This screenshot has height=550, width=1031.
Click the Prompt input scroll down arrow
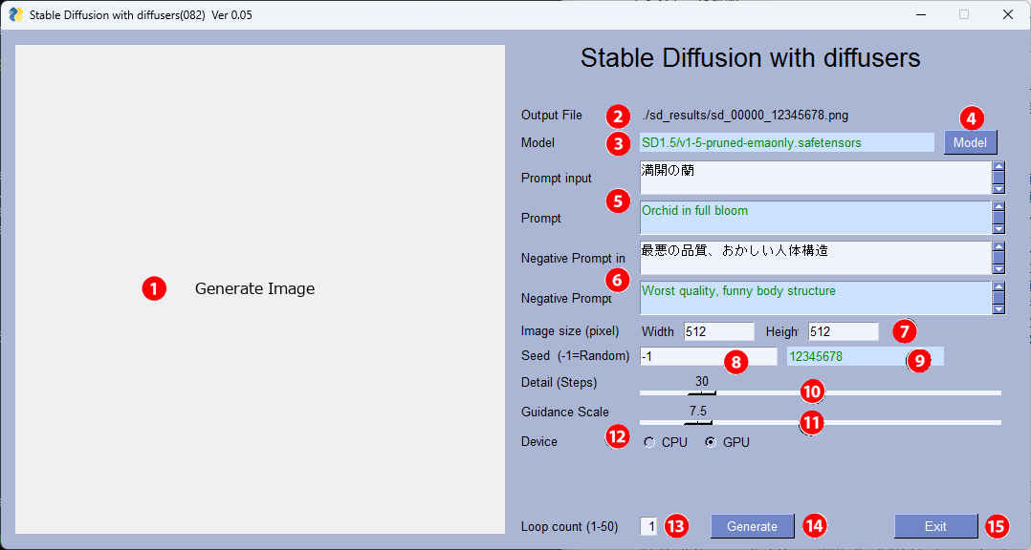click(x=998, y=188)
